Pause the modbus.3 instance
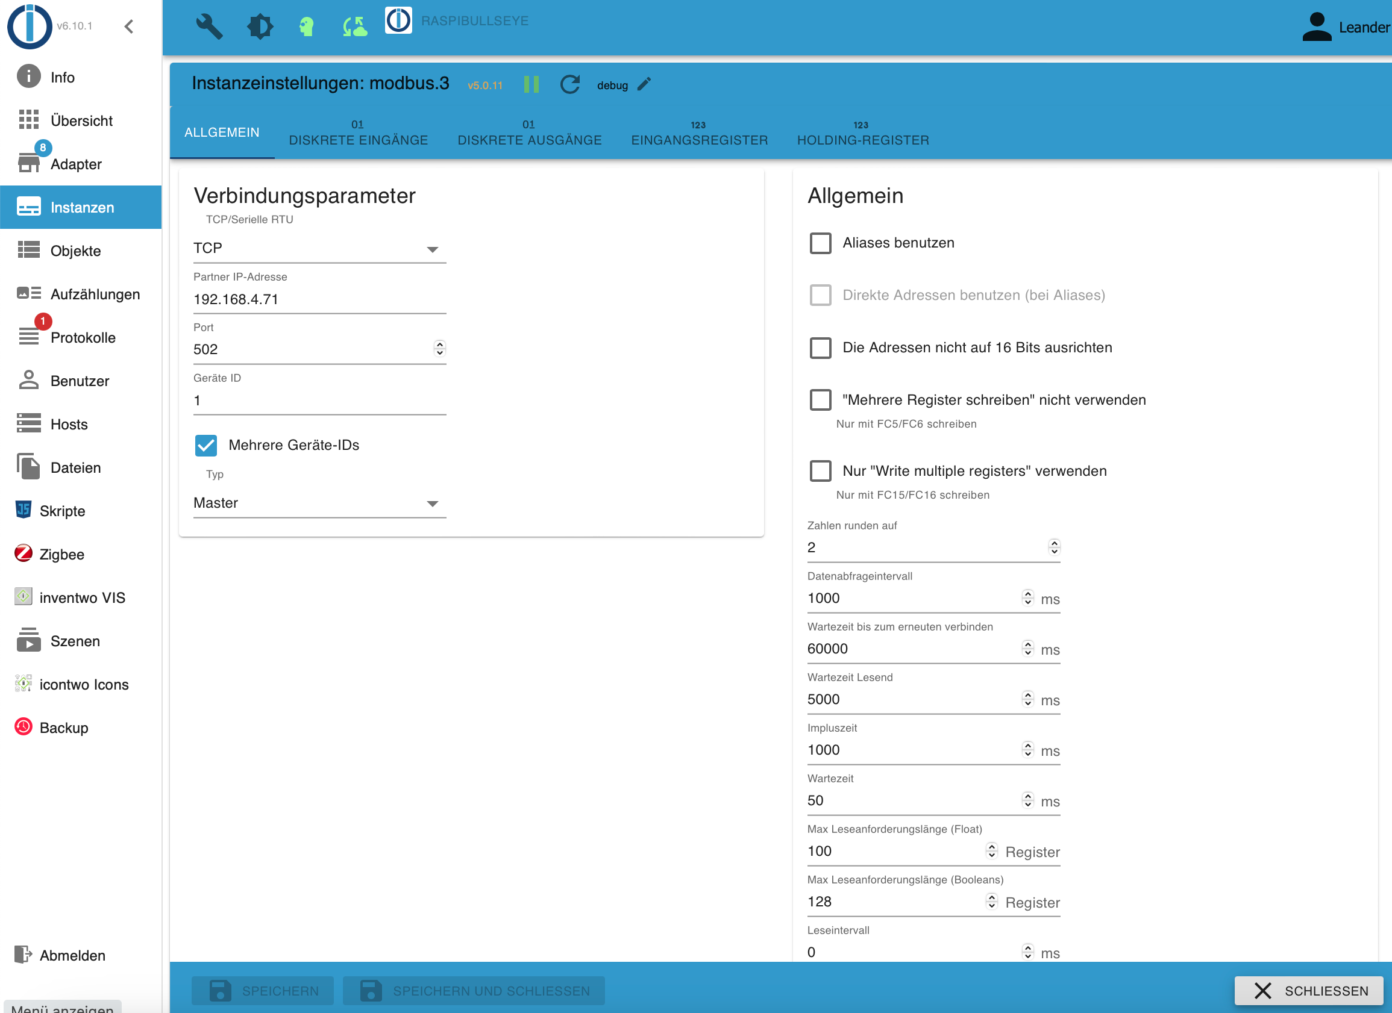This screenshot has height=1013, width=1392. [531, 85]
